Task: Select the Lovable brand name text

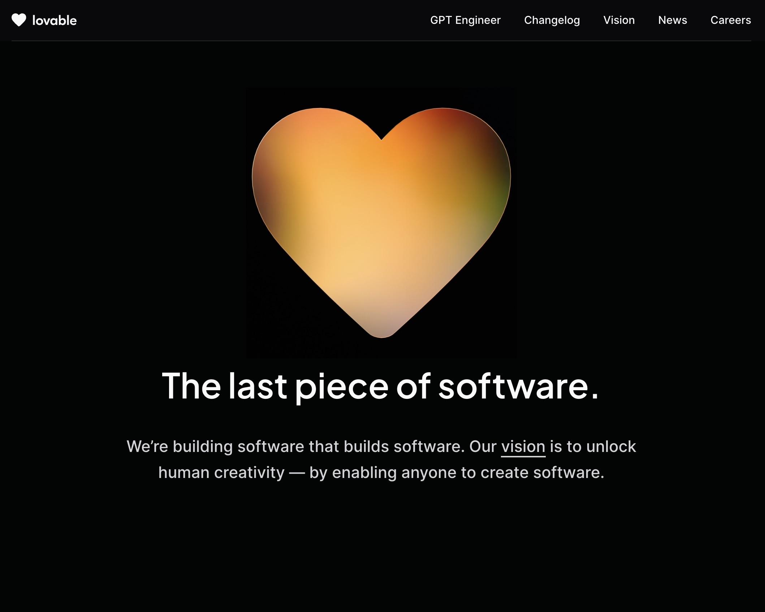Action: click(x=54, y=20)
